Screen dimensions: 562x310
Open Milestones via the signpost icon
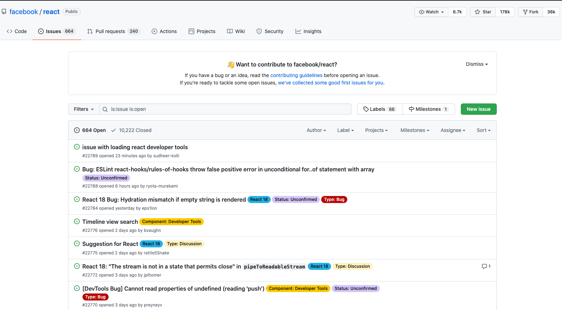411,109
